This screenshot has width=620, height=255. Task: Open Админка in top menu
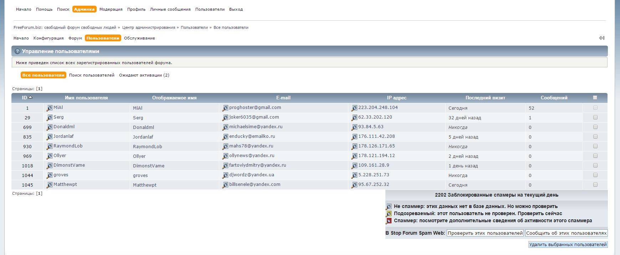click(84, 9)
